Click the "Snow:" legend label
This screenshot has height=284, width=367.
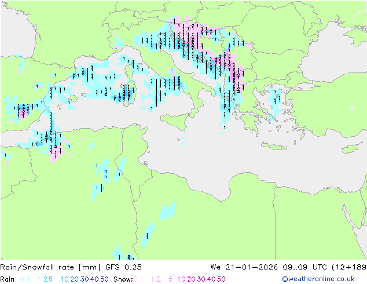[123, 279]
